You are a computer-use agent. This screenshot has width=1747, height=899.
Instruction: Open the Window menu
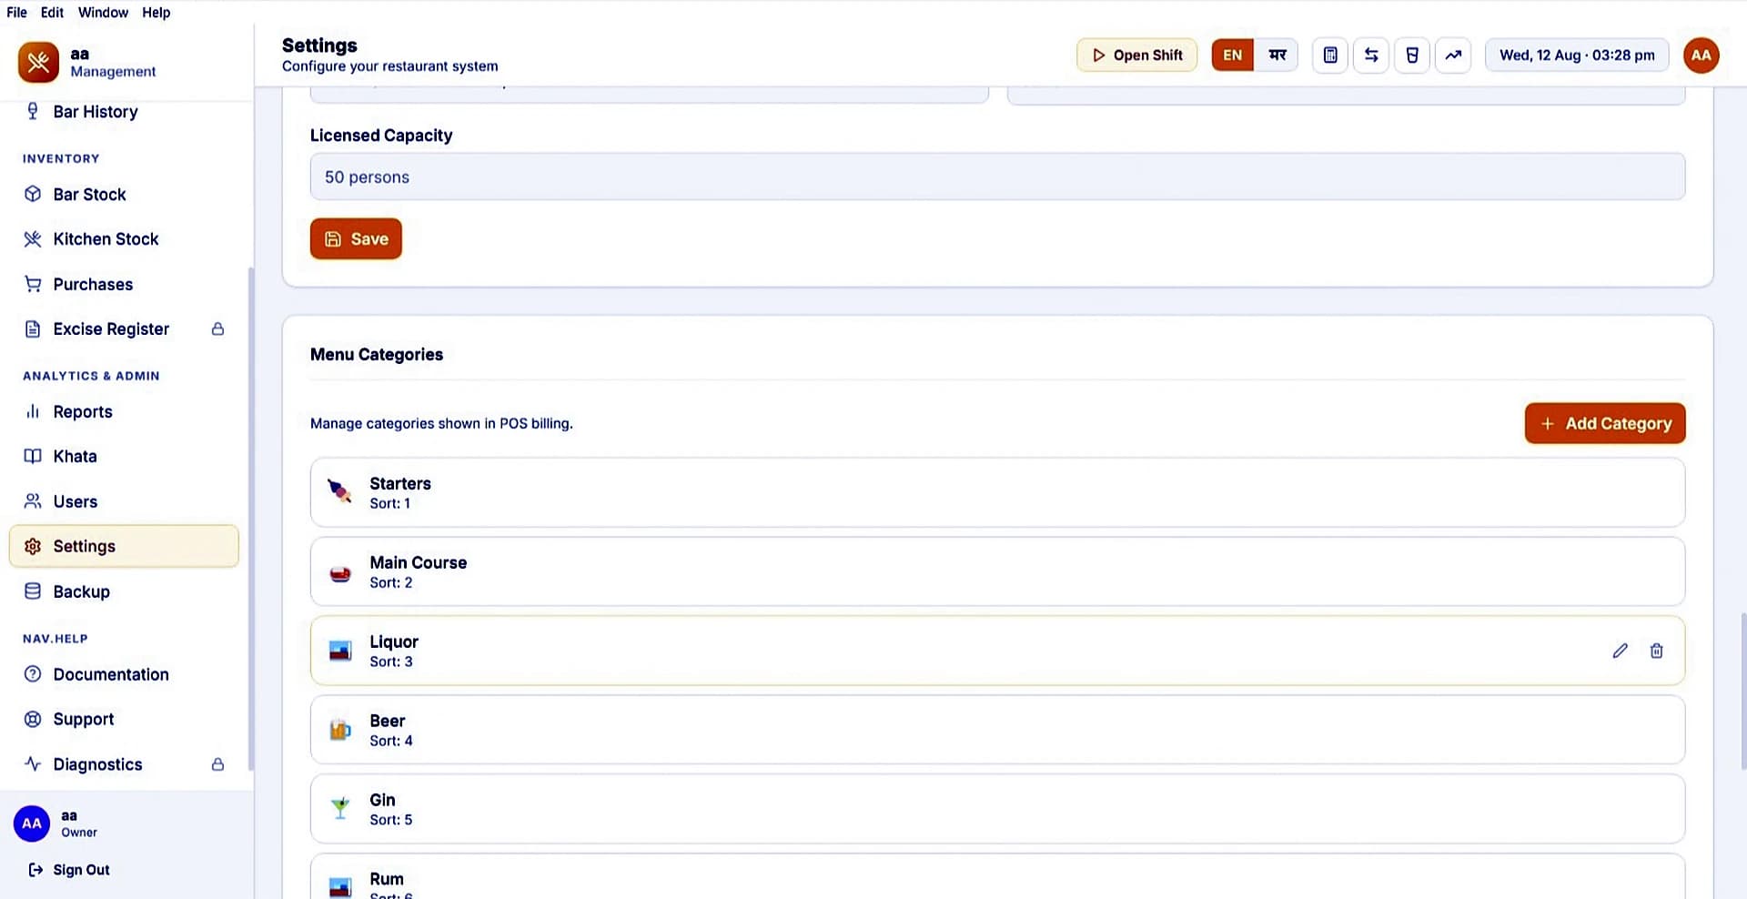103,12
